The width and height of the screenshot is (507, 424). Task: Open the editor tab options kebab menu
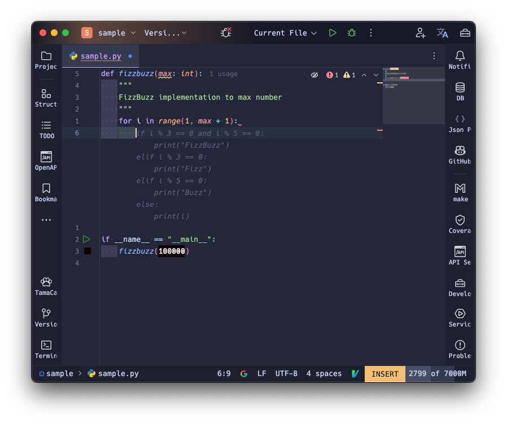coord(434,56)
